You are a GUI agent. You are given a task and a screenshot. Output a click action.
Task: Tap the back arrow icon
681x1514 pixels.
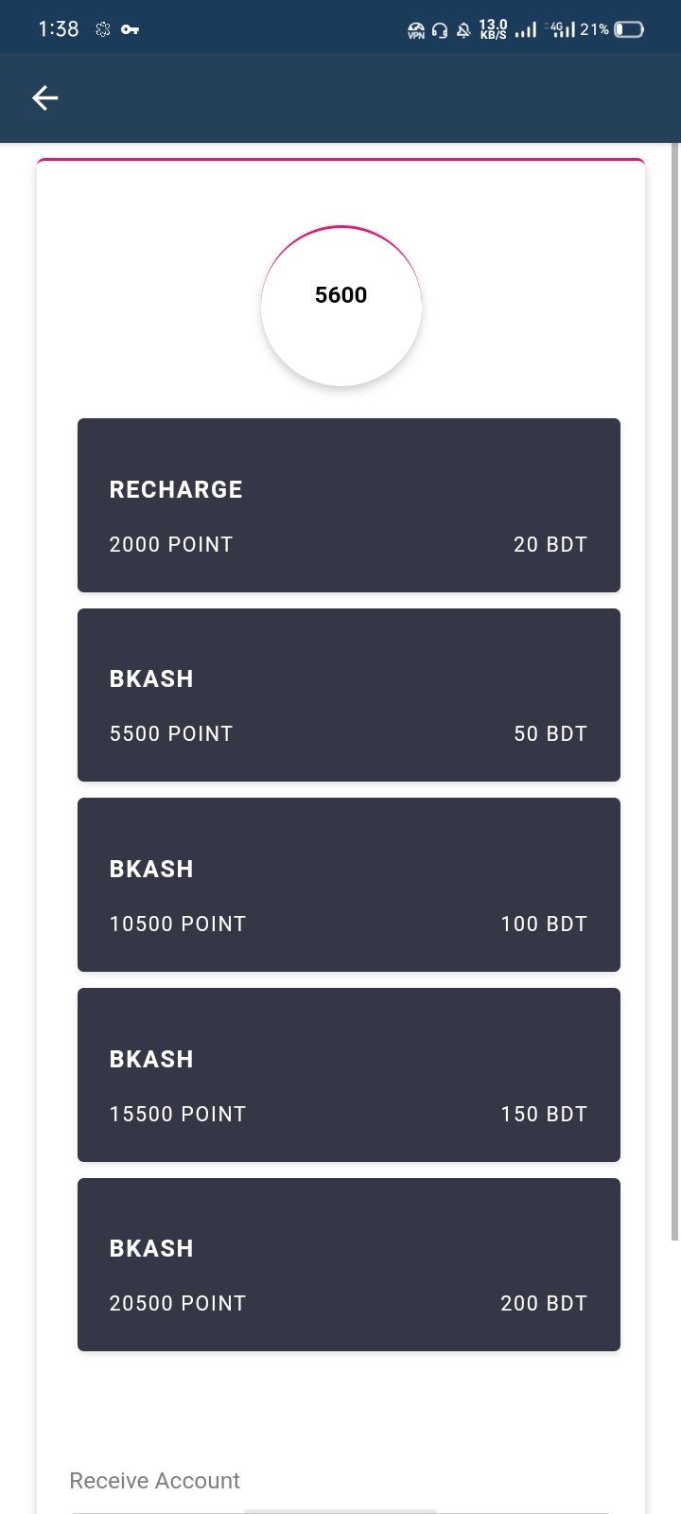point(45,97)
